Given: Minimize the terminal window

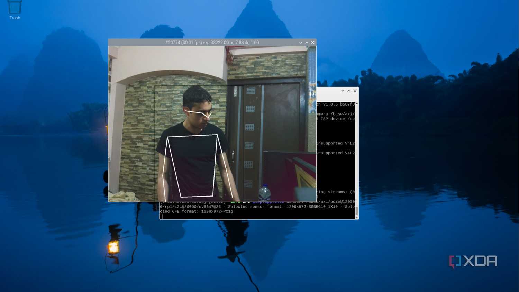Looking at the screenshot, I should (x=343, y=91).
